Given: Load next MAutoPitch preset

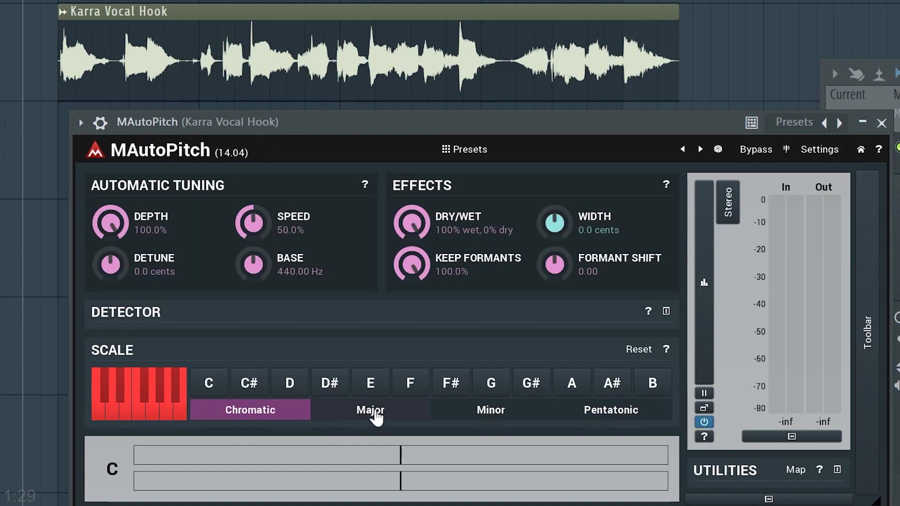Looking at the screenshot, I should point(700,149).
